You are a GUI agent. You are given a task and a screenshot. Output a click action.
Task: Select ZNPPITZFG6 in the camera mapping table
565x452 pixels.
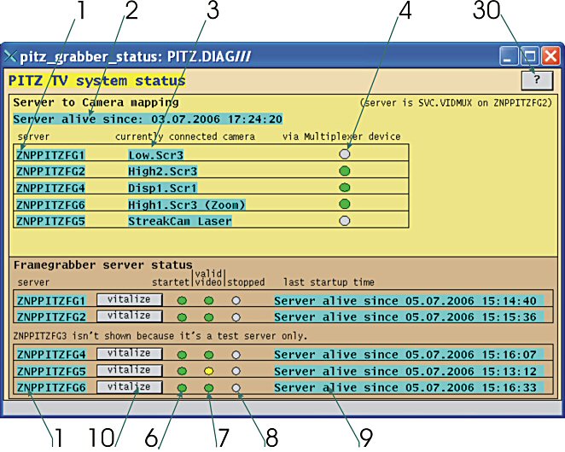coord(50,205)
